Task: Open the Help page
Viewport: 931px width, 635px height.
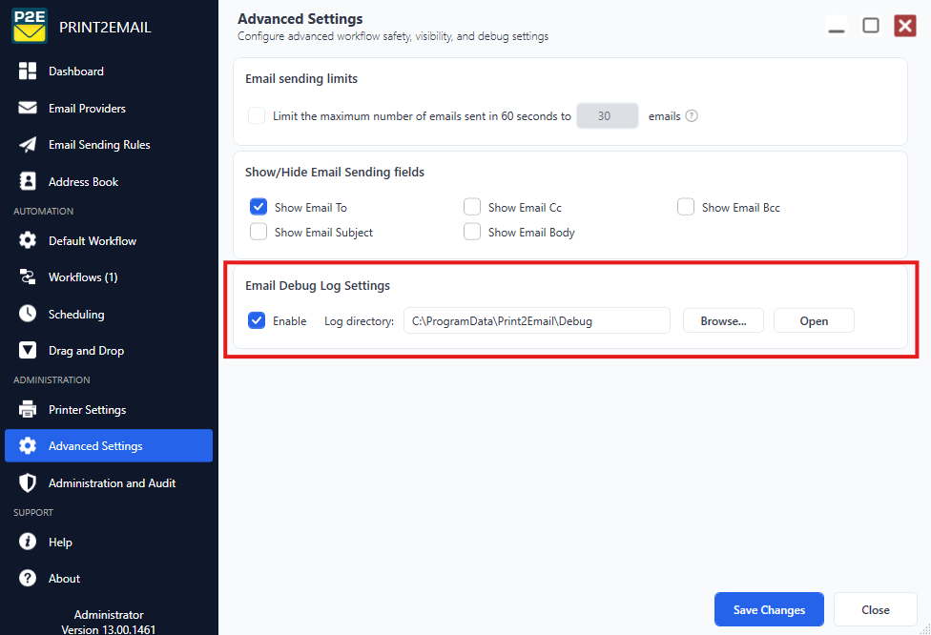Action: (109, 542)
